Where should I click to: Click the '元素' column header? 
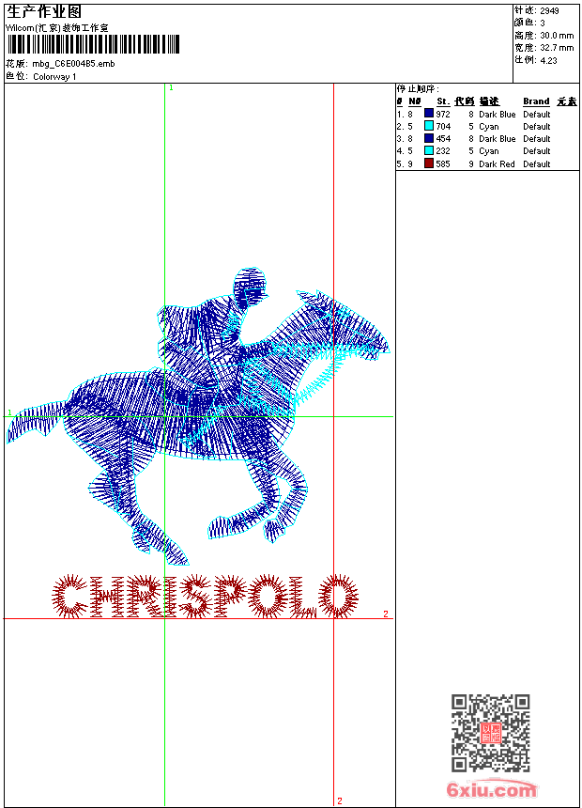(567, 101)
